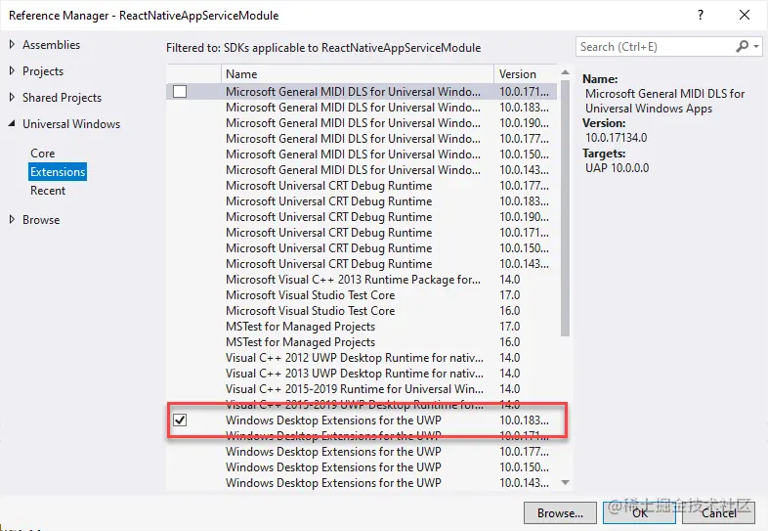Viewport: 768px width, 531px height.
Task: Uncheck Windows Desktop Extensions for the UWP 10.0.183
Action: [x=180, y=420]
